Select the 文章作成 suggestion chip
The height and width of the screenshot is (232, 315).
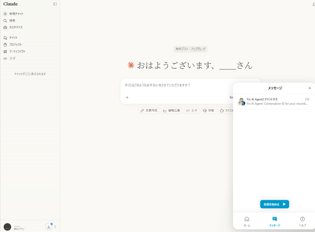(x=149, y=110)
